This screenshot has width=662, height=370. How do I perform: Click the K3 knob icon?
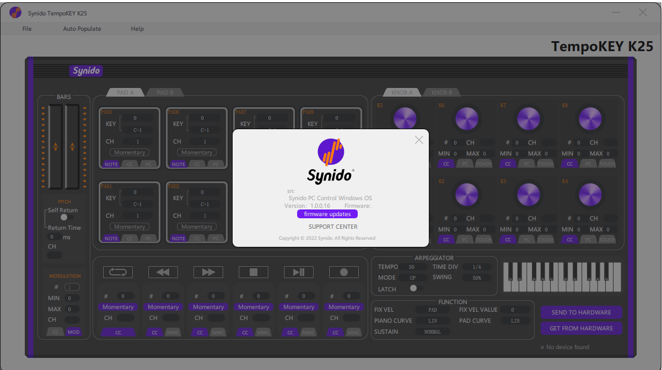coord(528,195)
